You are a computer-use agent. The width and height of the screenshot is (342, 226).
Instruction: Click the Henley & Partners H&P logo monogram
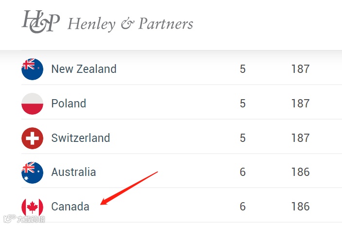pyautogui.click(x=40, y=21)
